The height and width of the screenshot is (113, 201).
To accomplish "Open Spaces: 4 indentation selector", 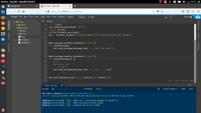I will click(x=185, y=81).
